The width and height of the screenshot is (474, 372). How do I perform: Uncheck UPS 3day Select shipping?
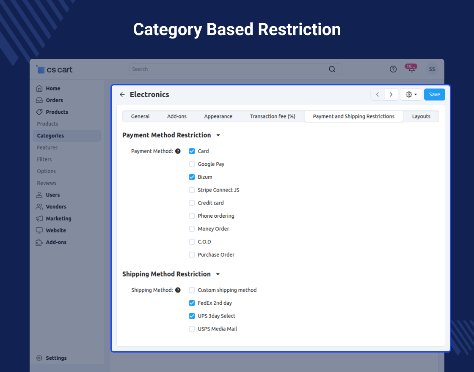click(x=192, y=316)
